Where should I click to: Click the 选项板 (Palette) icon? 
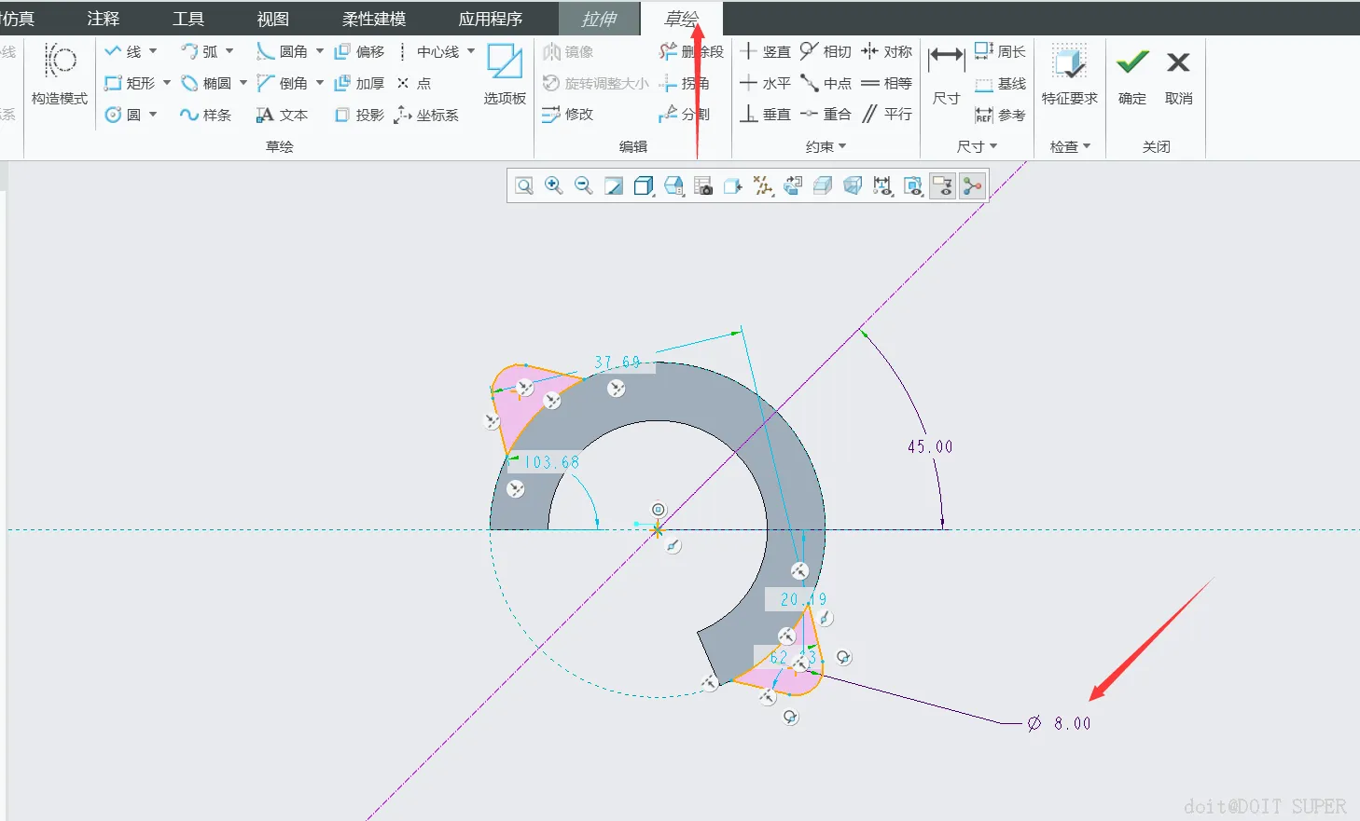[505, 74]
